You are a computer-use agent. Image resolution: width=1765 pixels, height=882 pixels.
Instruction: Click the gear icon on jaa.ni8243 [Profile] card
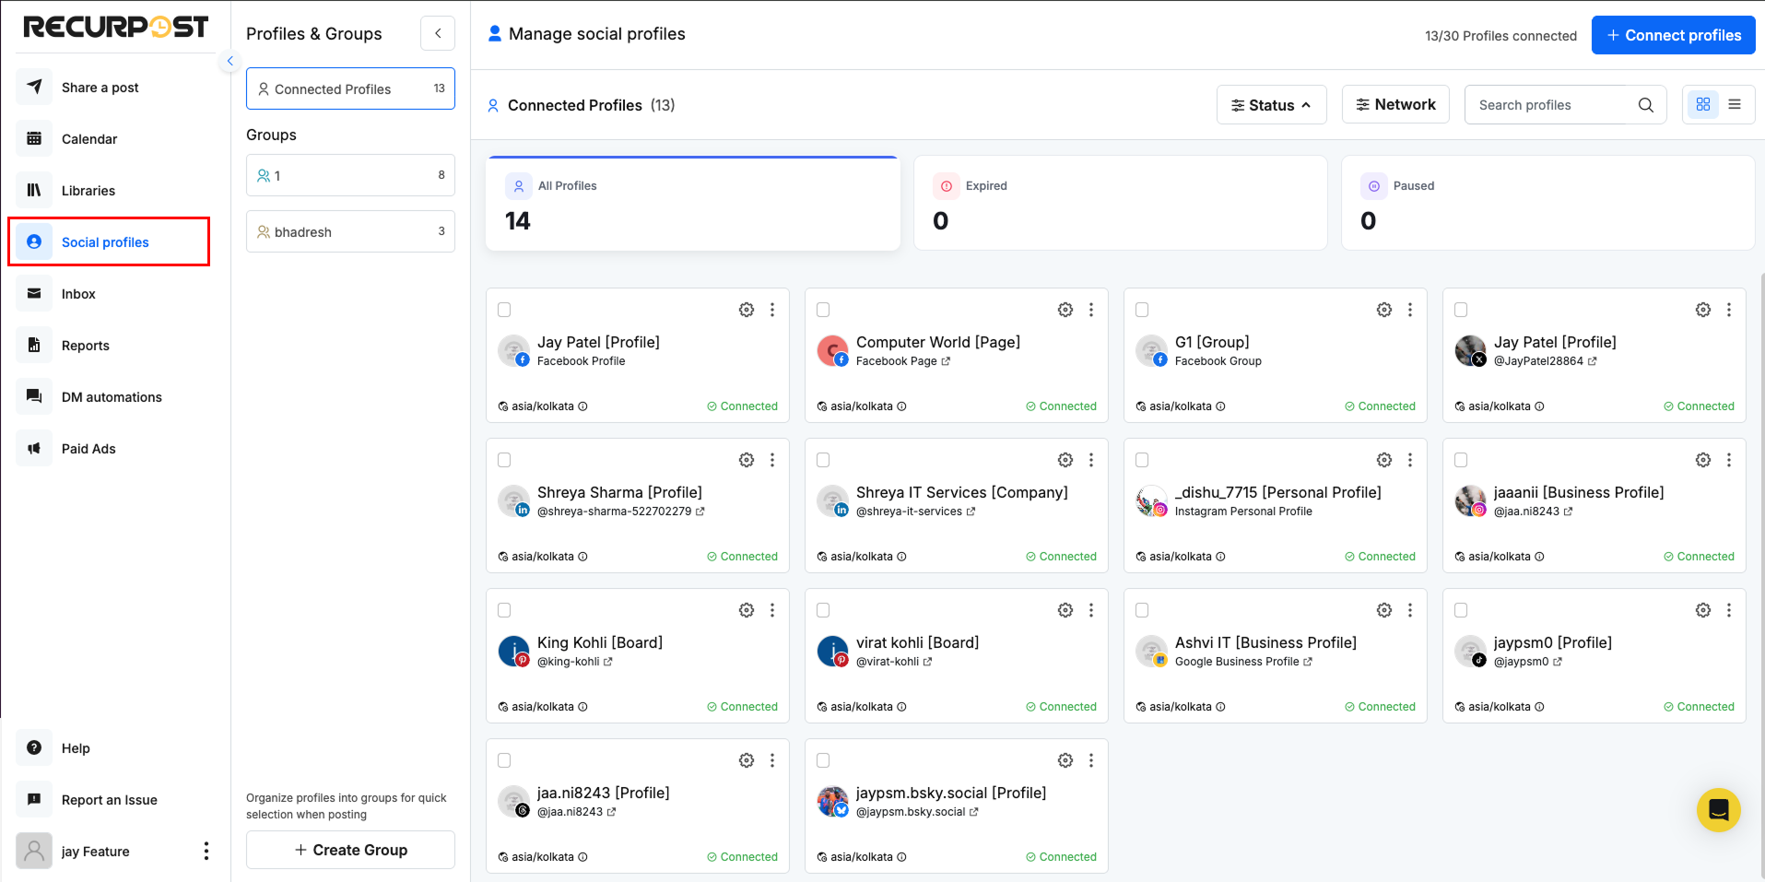click(747, 760)
